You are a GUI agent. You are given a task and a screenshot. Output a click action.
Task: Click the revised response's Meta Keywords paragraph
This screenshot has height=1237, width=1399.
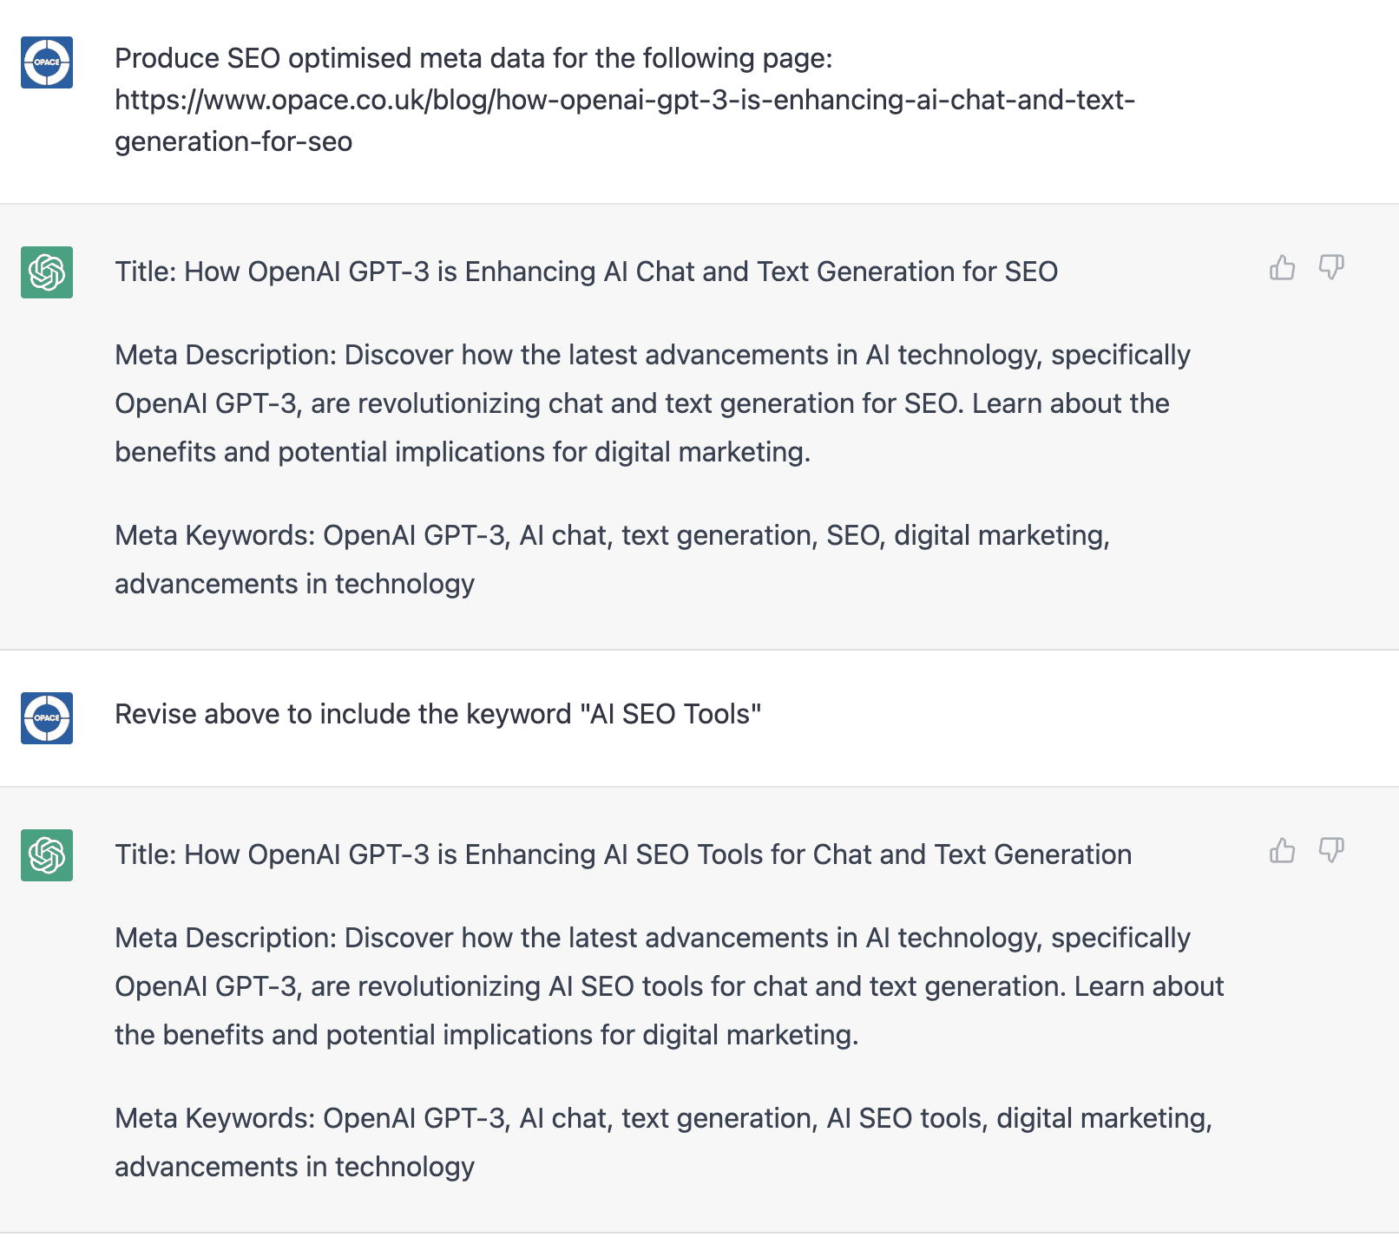663,1119
